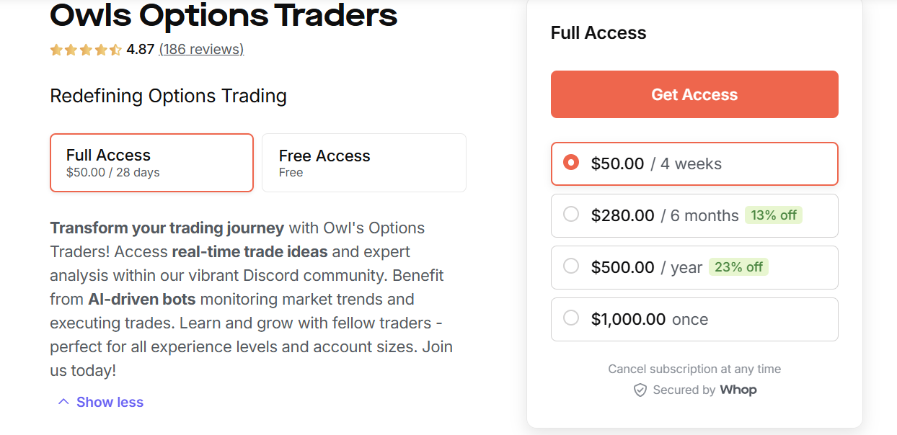Click the Whop wordmark logo

coord(738,390)
